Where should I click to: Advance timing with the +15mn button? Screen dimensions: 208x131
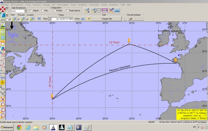coord(77,19)
